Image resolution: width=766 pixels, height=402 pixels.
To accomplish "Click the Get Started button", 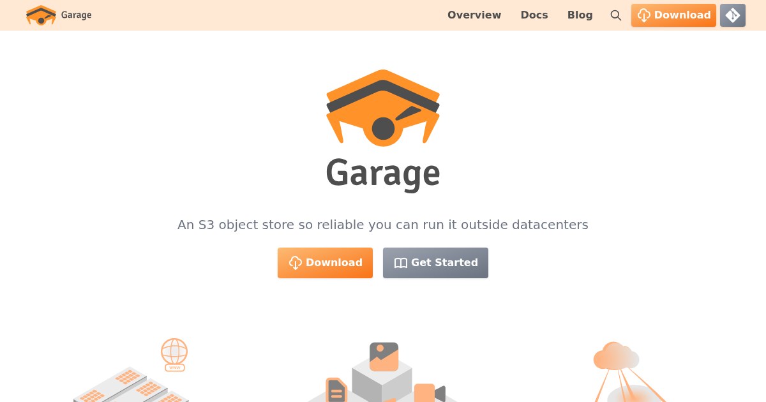I will pyautogui.click(x=435, y=263).
